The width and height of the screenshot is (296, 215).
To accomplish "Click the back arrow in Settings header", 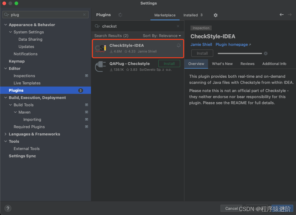I will pyautogui.click(x=281, y=14).
